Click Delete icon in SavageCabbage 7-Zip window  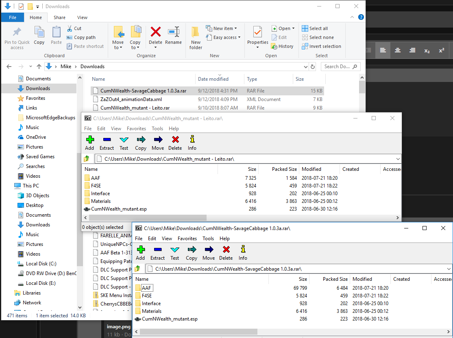coord(226,250)
